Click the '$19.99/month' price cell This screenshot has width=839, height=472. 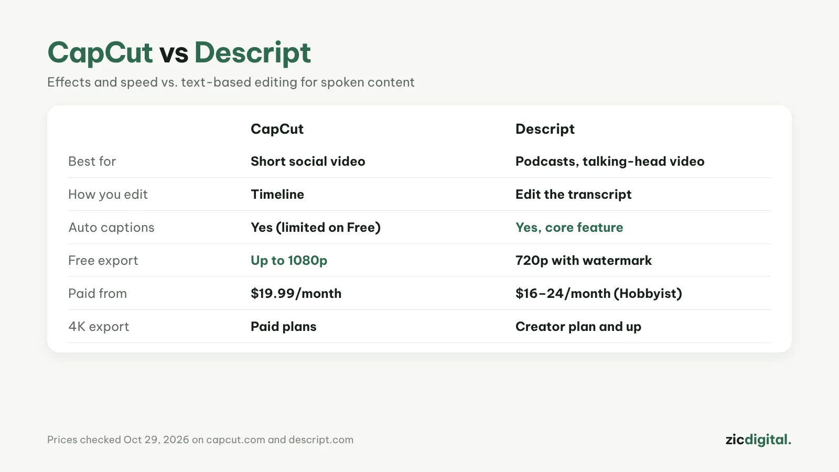click(296, 294)
